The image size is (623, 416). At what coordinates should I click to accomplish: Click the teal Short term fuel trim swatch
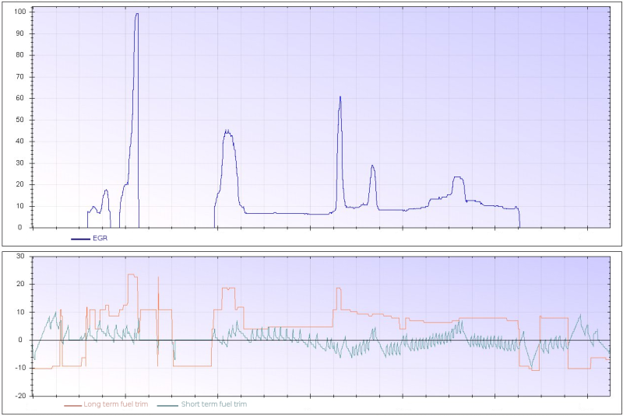point(167,405)
